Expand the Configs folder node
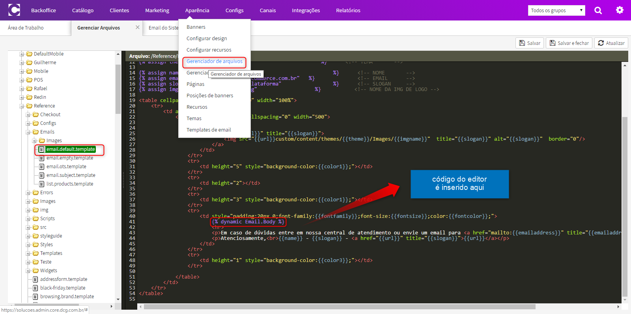 pos(28,123)
